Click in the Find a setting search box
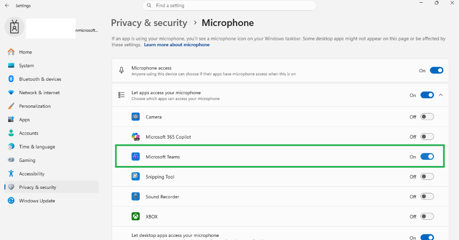This screenshot has height=240, width=459. (x=229, y=5)
